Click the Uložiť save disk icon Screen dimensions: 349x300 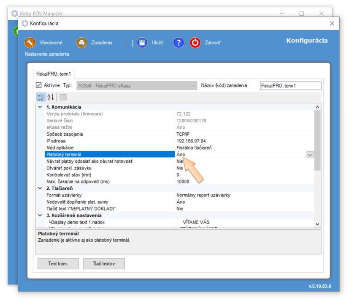(x=142, y=43)
